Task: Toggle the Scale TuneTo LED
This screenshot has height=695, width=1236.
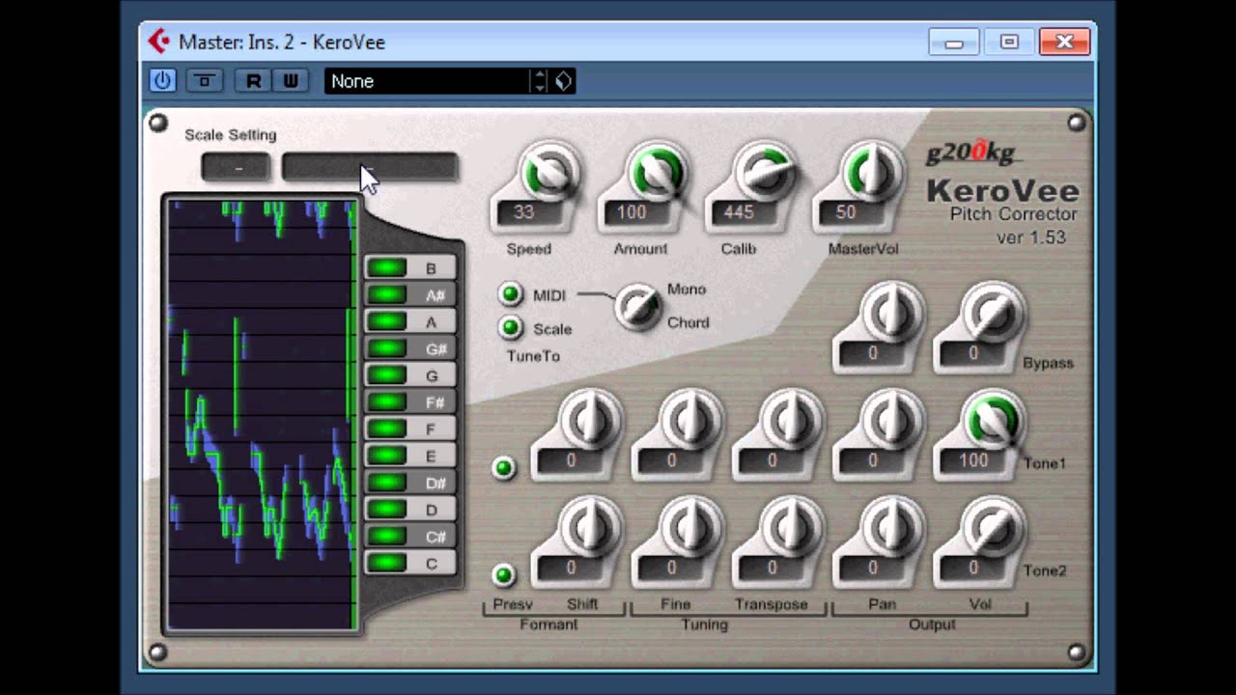Action: [511, 328]
